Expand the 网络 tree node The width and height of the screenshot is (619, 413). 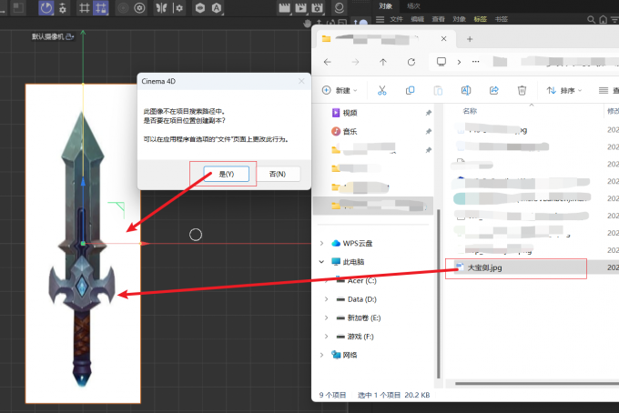pos(321,355)
